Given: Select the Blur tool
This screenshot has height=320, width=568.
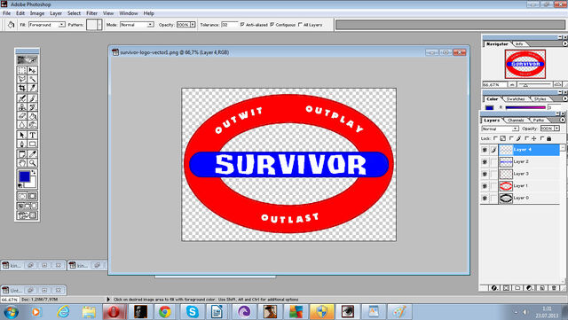Looking at the screenshot, I should tap(22, 125).
